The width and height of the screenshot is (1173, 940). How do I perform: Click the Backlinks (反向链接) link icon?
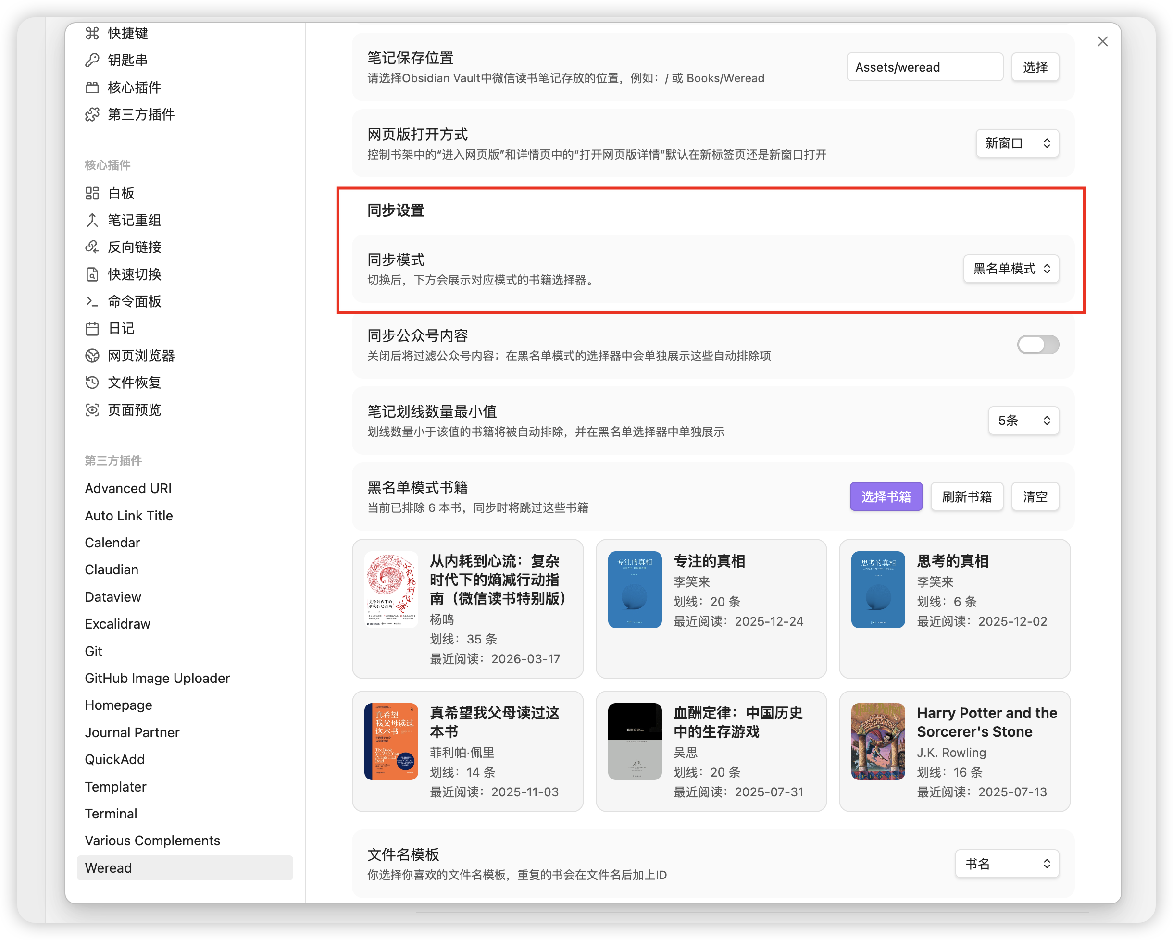click(92, 247)
